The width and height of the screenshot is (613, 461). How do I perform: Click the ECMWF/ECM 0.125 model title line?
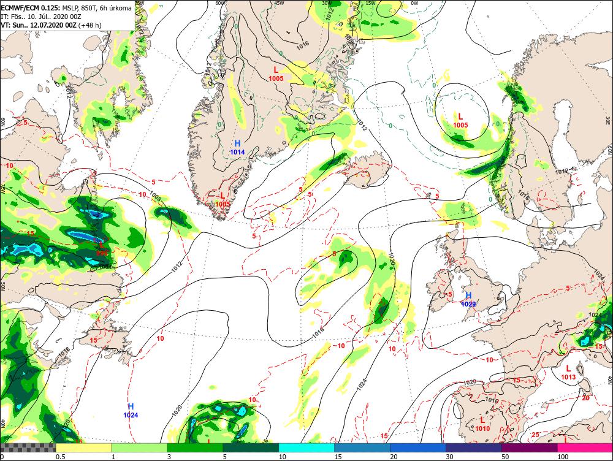[66, 7]
